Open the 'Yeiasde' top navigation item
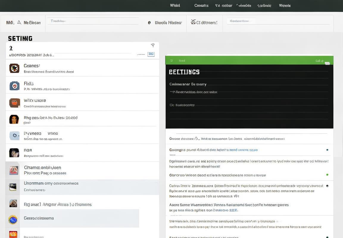This screenshot has height=238, width=343. click(x=244, y=5)
